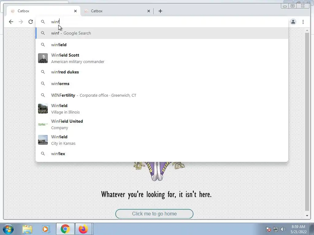The width and height of the screenshot is (314, 235).
Task: Click the forward navigation arrow
Action: 21,22
